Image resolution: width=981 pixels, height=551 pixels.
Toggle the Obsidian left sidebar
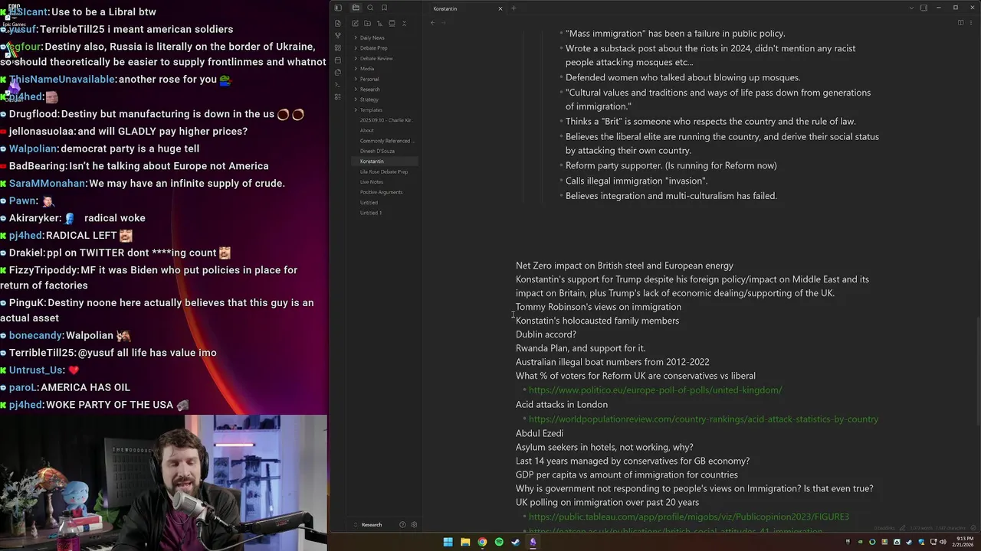(338, 8)
